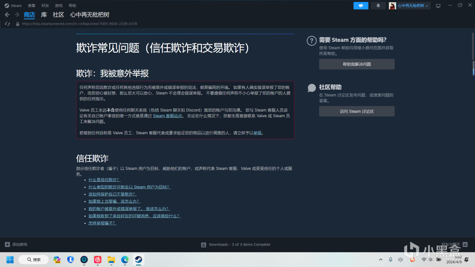Open the 查看 menu
The image size is (475, 267).
point(32,6)
